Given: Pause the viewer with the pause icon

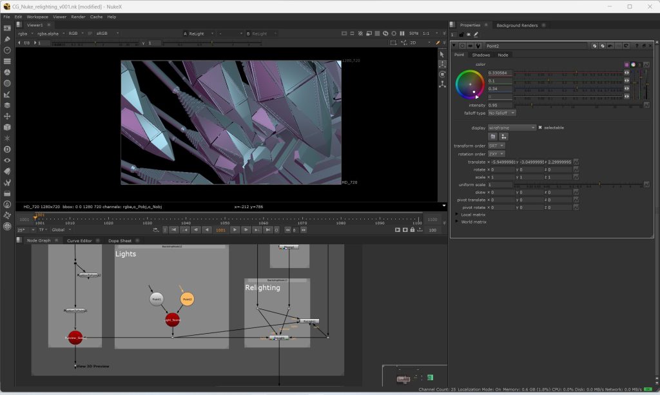Looking at the screenshot, I should coord(402,34).
